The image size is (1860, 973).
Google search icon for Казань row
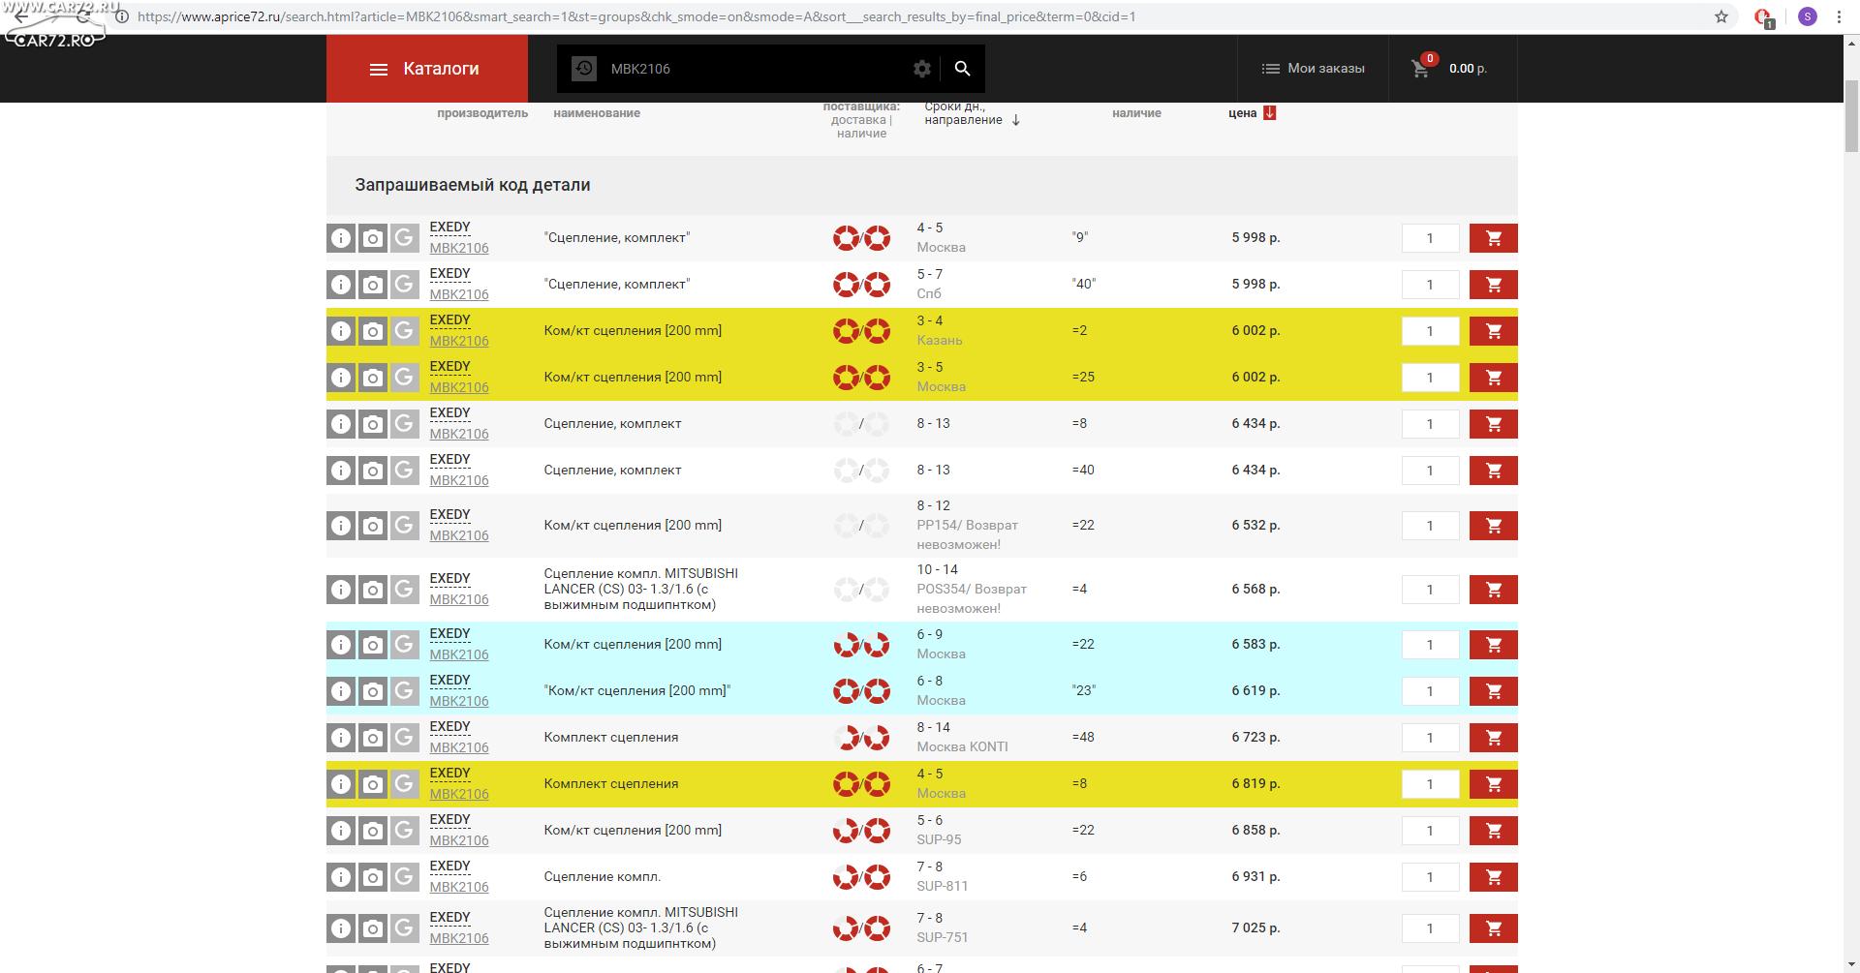[405, 331]
